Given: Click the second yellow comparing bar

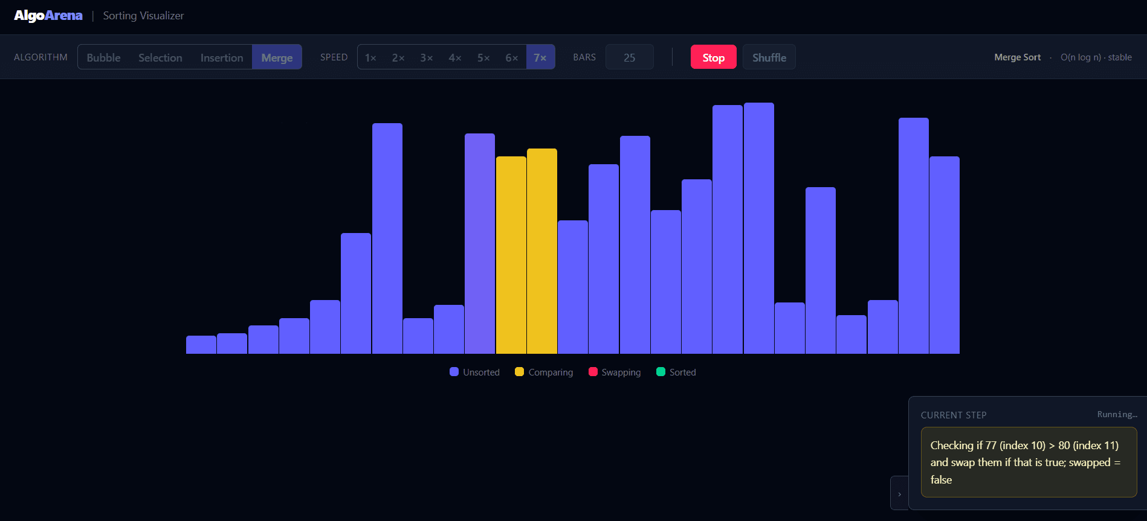Looking at the screenshot, I should (542, 251).
